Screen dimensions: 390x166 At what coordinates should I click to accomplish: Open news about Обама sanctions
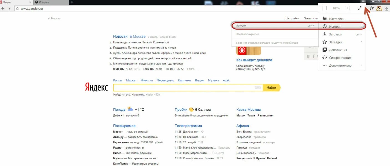152,58
